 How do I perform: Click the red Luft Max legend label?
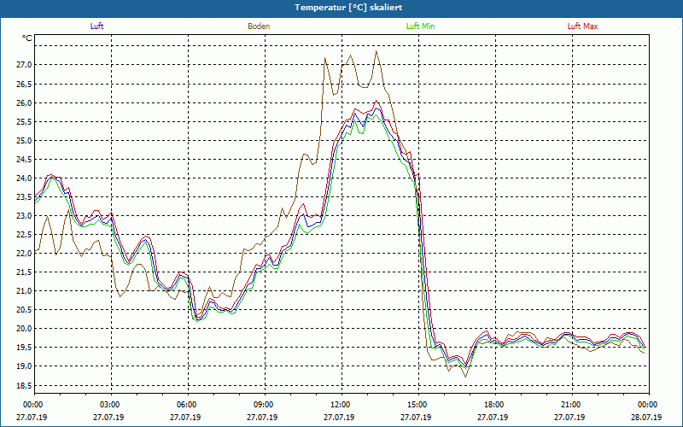(582, 26)
